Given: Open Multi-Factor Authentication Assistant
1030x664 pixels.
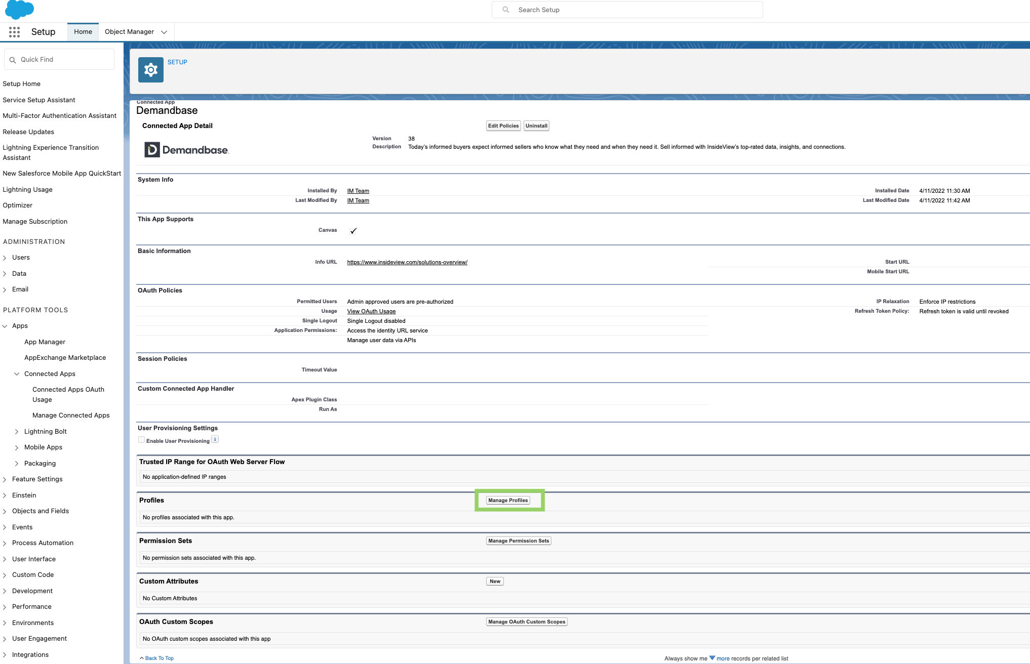Looking at the screenshot, I should (x=59, y=116).
